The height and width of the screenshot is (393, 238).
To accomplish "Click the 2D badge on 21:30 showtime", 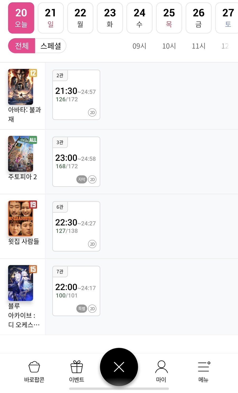I will [x=92, y=112].
